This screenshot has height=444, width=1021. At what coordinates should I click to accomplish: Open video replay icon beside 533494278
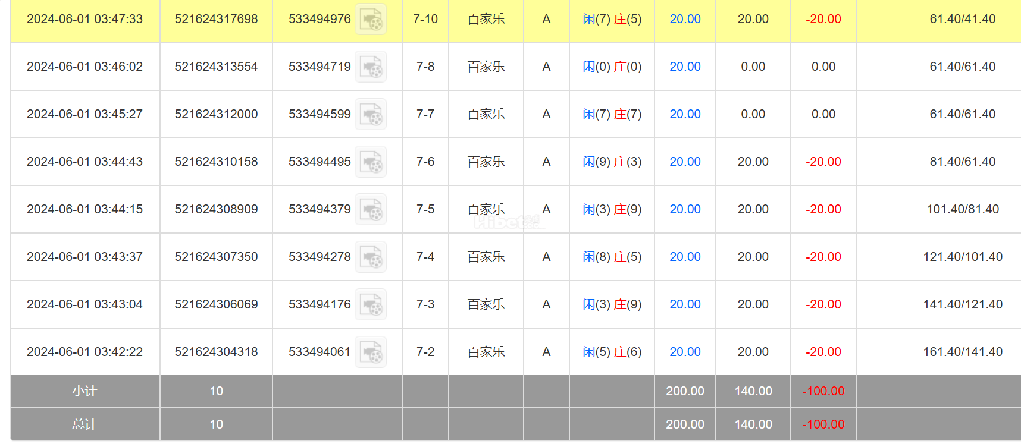pyautogui.click(x=371, y=257)
